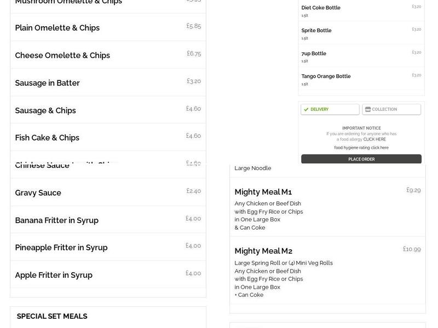Screen dimensions: 438x328
Task: Click the PLACE ORDER button
Action: pos(361,159)
